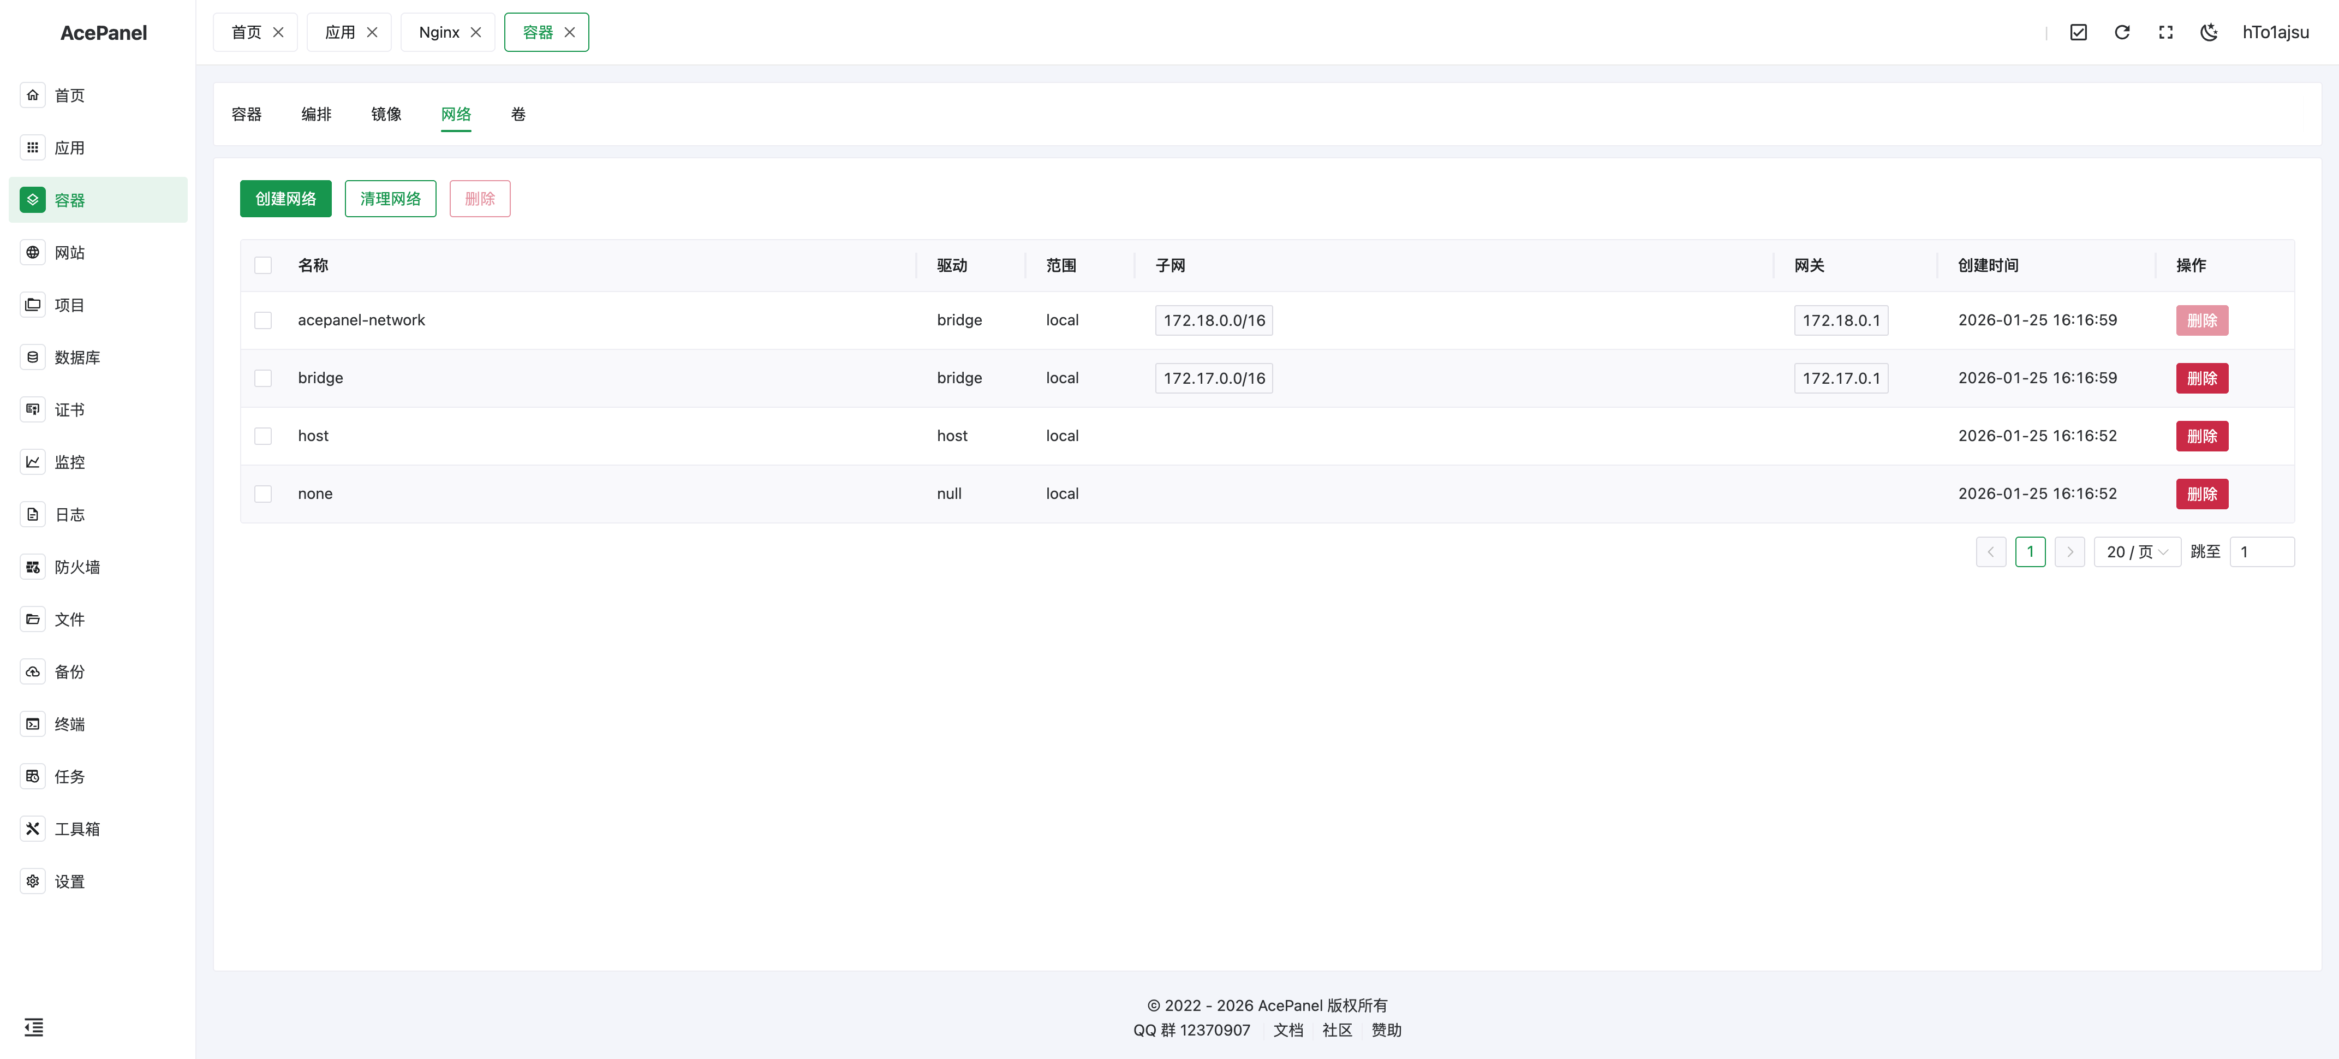2339x1059 pixels.
Task: Open the 终端 terminal sidebar item
Action: (x=70, y=724)
